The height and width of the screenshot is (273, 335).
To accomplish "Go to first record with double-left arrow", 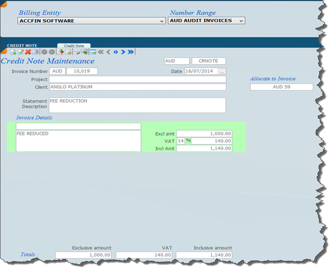I will click(100, 52).
